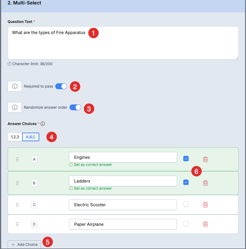Grab the drag handle for choice A

pyautogui.click(x=17, y=159)
